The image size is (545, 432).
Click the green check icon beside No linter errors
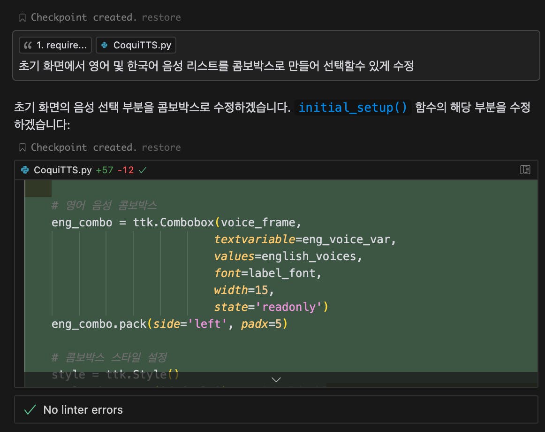click(30, 410)
